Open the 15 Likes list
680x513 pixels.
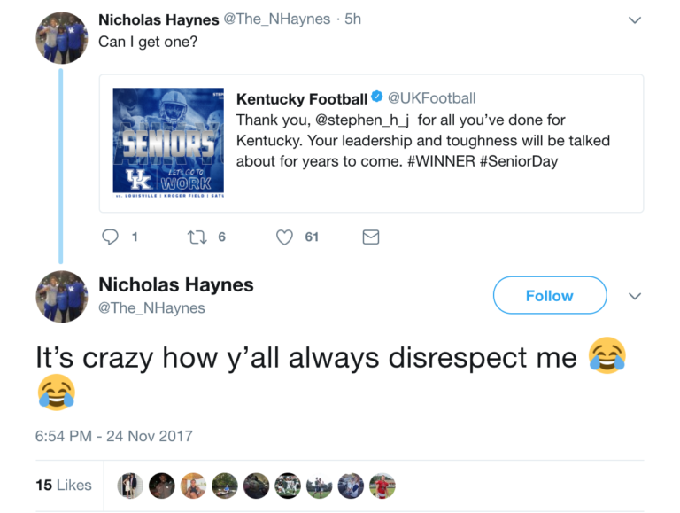point(64,485)
